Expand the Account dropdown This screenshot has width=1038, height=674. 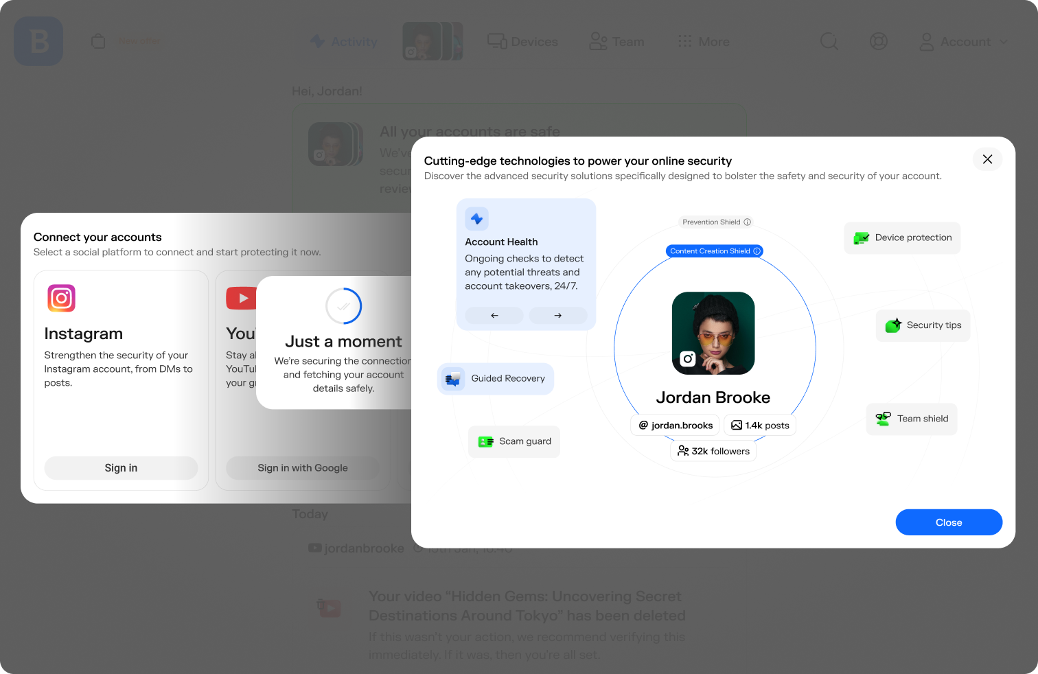coord(964,42)
